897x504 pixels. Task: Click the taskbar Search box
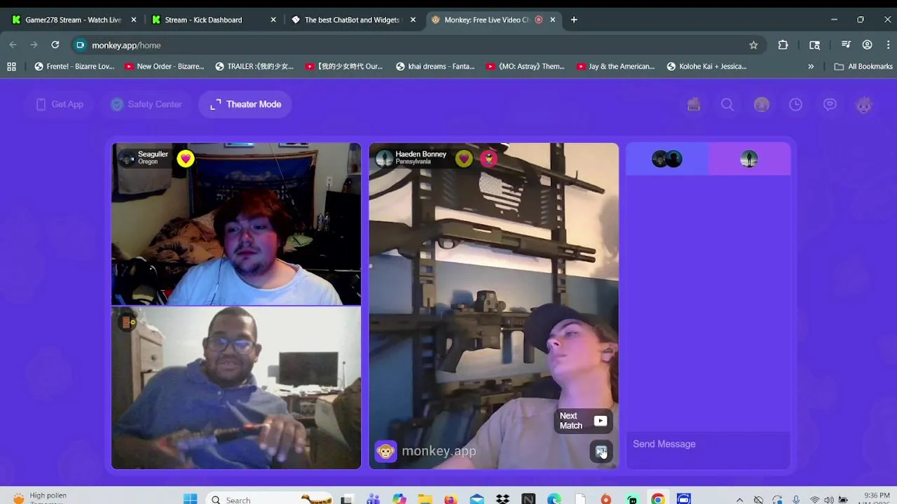click(x=270, y=499)
